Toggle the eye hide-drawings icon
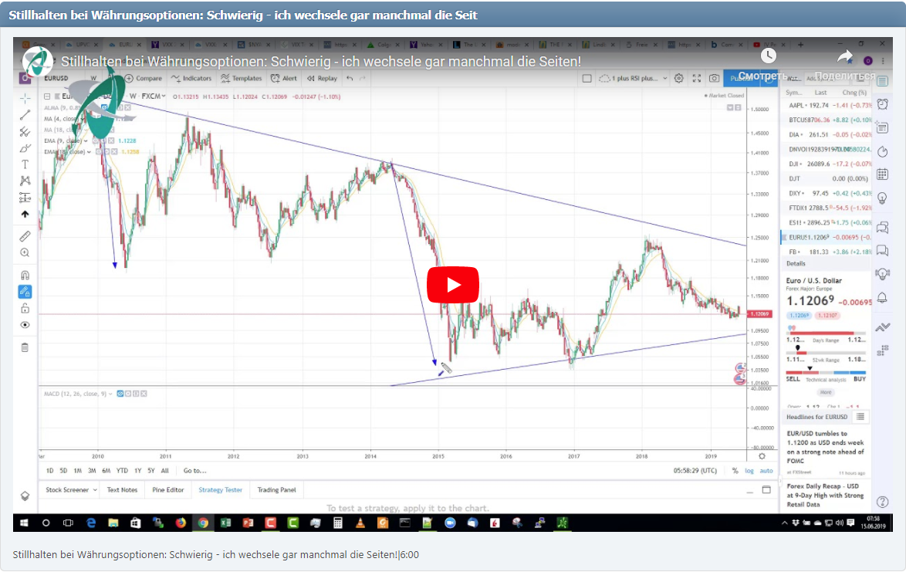 click(x=25, y=325)
